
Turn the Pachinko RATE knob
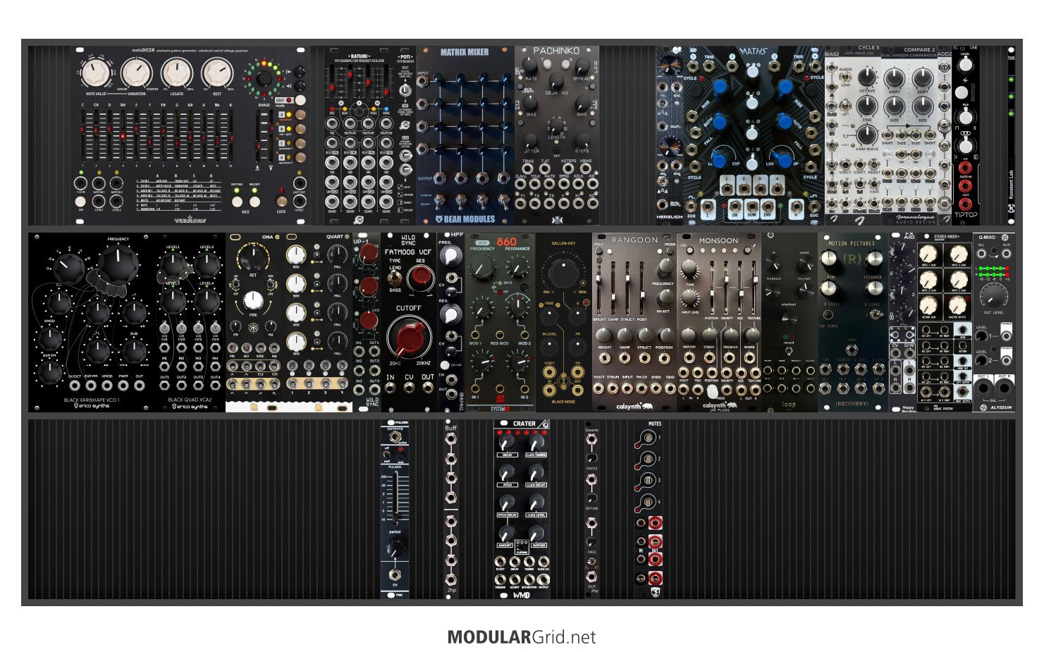(x=530, y=66)
